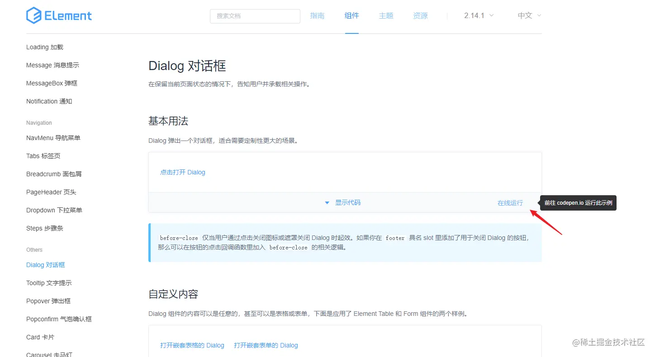Open Loading 加载 in the sidebar

(45, 47)
